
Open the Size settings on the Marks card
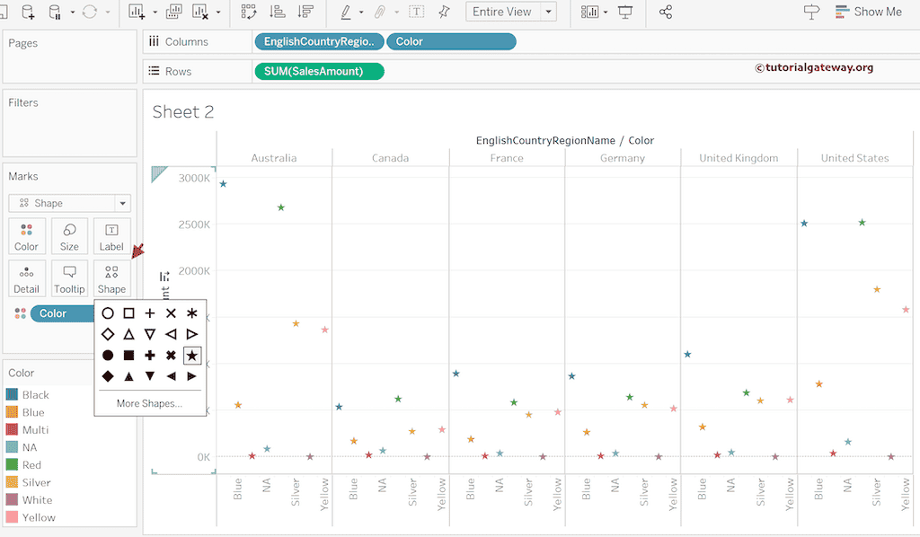(x=69, y=235)
